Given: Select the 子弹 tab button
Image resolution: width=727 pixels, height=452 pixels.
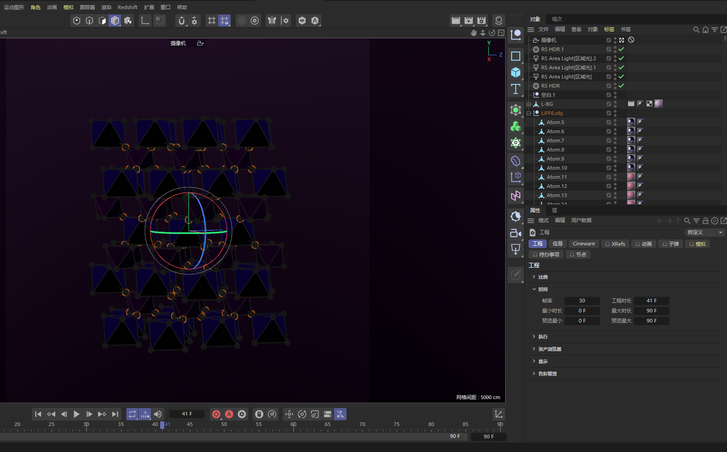Looking at the screenshot, I should pyautogui.click(x=670, y=244).
